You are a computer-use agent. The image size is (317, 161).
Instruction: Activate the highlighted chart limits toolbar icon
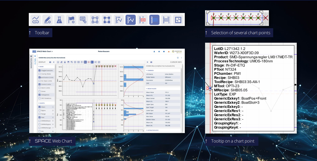[154, 19]
